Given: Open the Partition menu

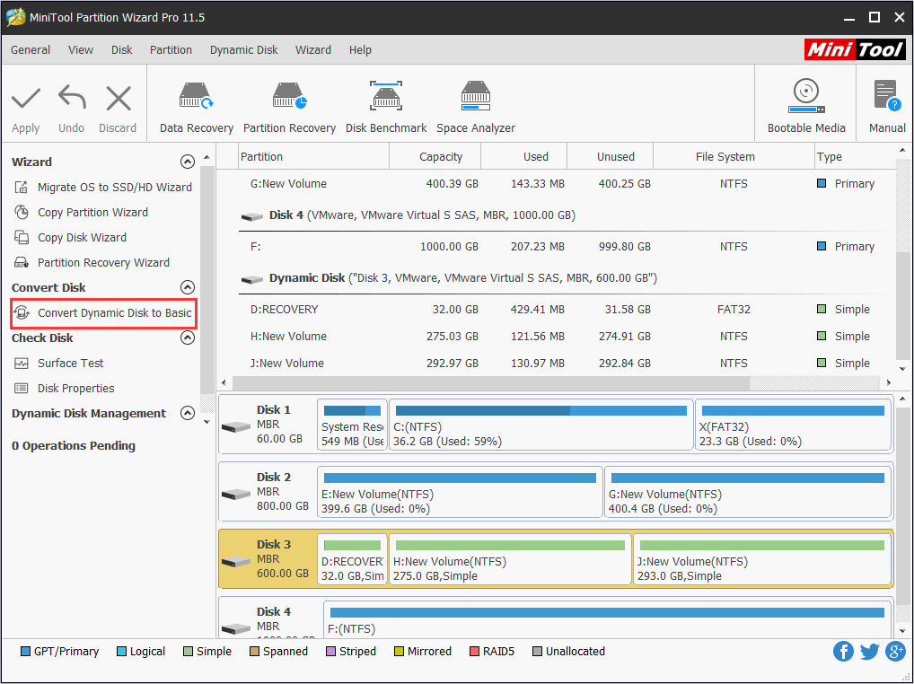Looking at the screenshot, I should click(x=171, y=50).
